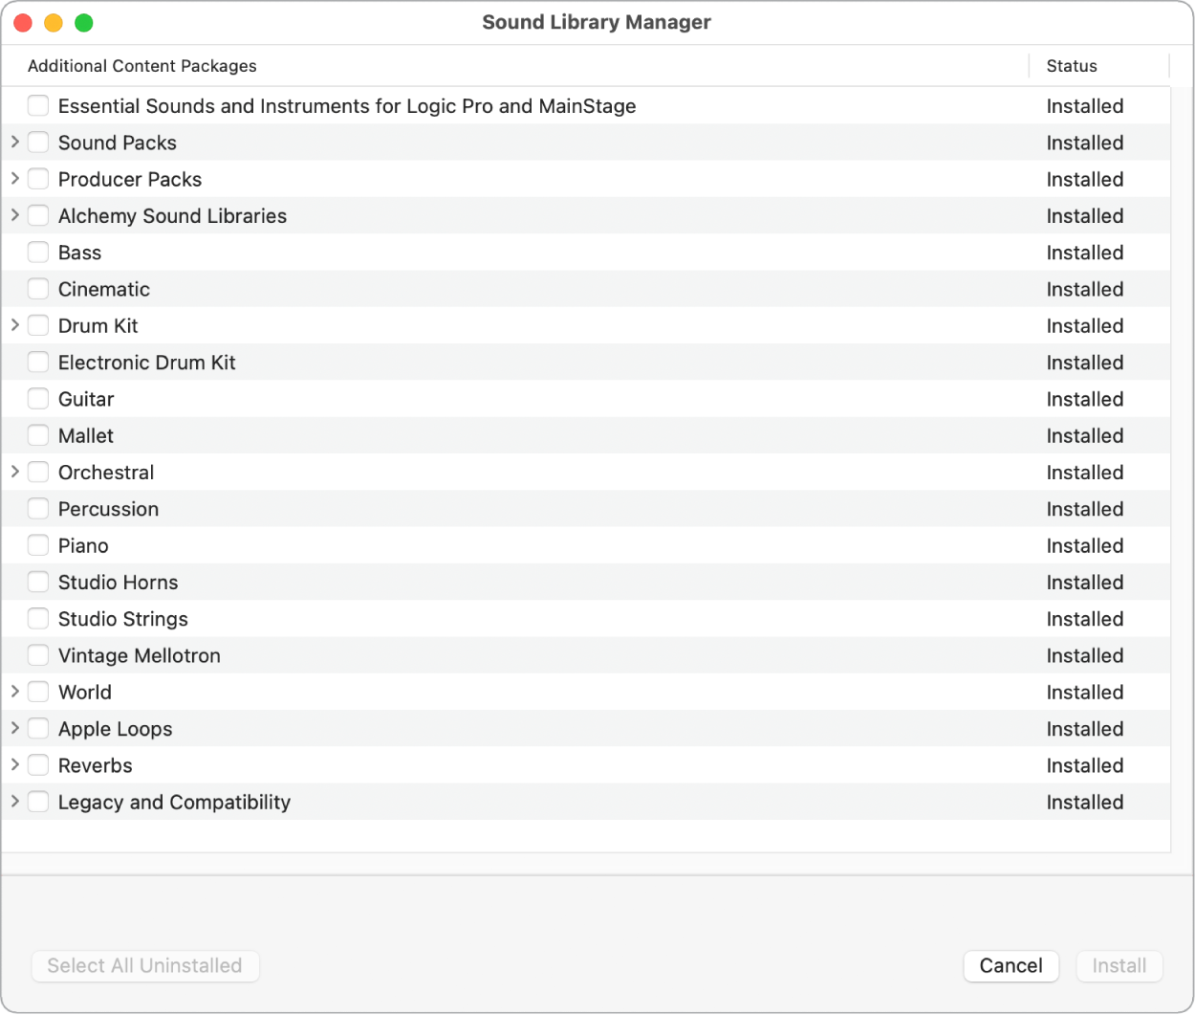Click the "Mallet" row label
Viewport: 1195px width, 1015px height.
pos(86,435)
